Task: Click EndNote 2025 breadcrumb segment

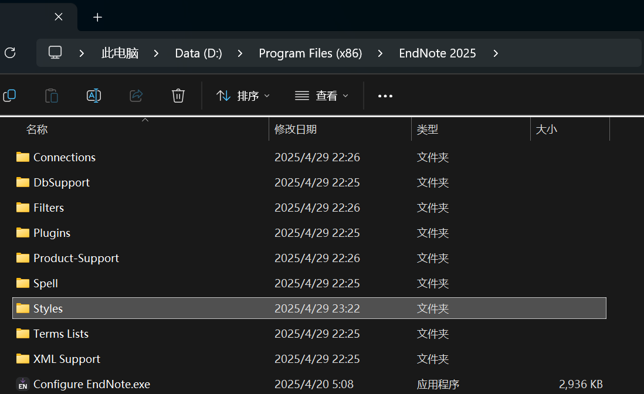Action: [x=438, y=53]
